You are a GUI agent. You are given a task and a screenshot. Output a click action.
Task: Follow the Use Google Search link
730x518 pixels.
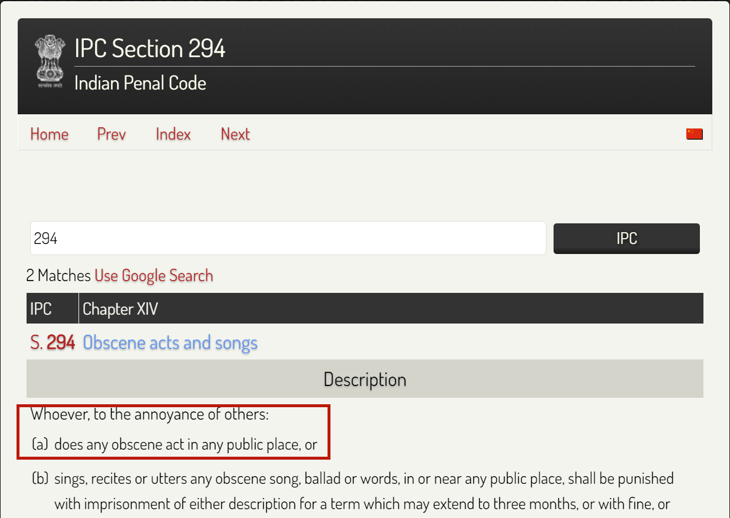(x=153, y=276)
